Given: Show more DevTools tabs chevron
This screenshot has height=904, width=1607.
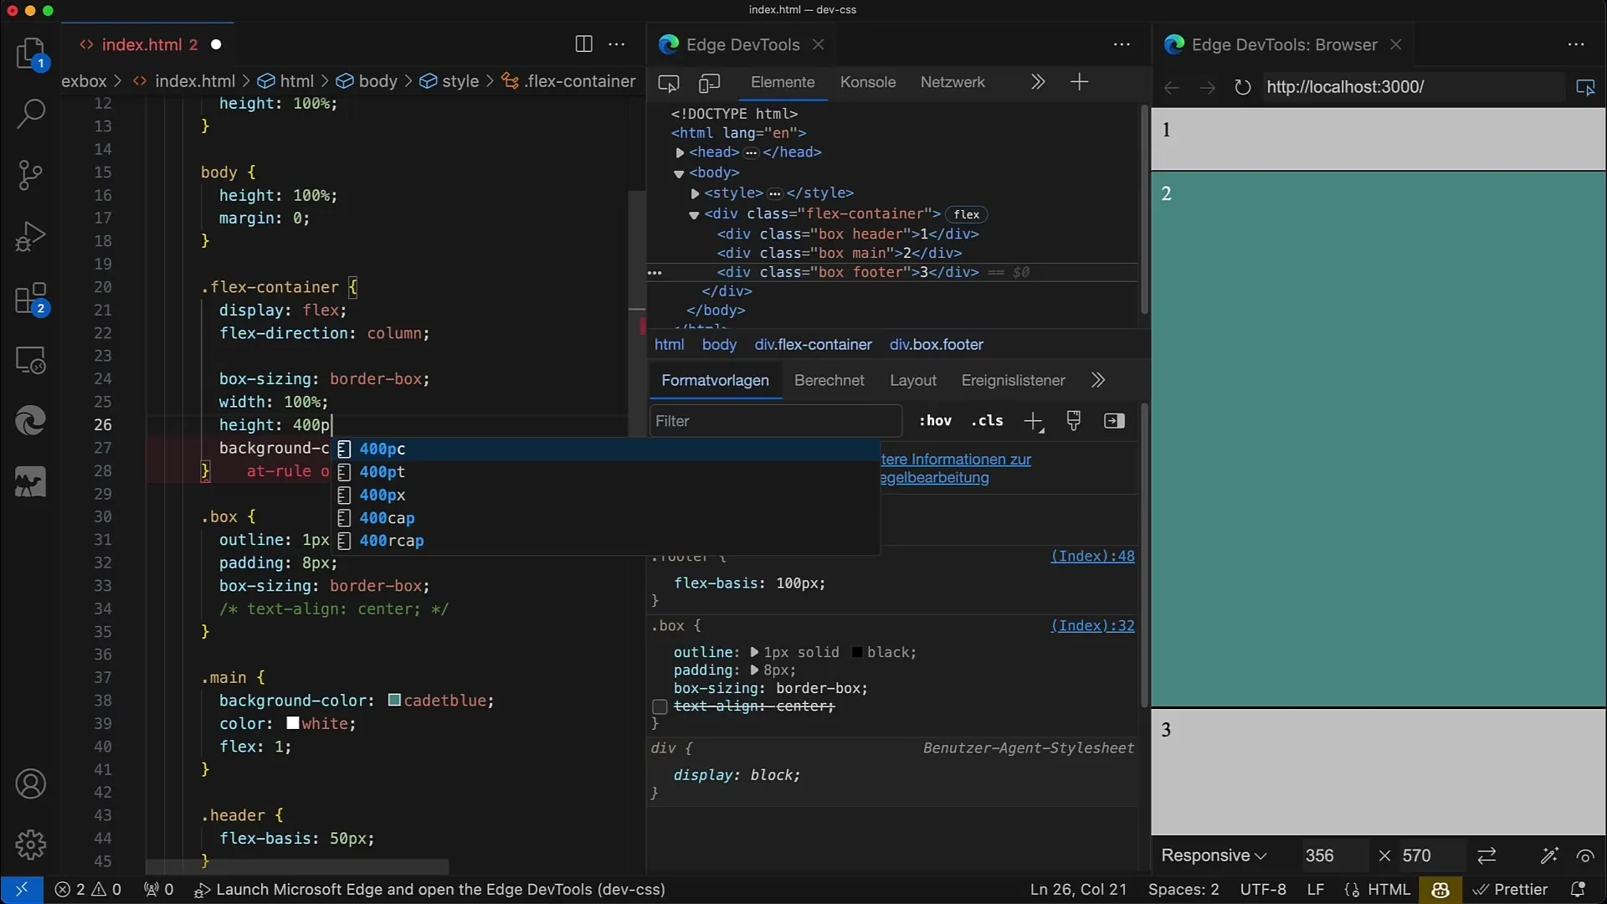Looking at the screenshot, I should pos(1038,82).
